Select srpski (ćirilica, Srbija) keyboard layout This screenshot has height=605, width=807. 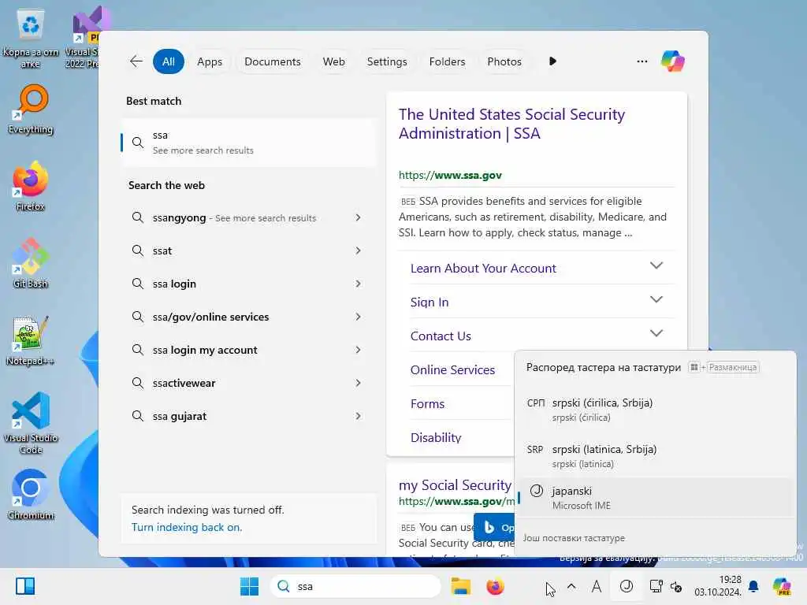tap(655, 410)
